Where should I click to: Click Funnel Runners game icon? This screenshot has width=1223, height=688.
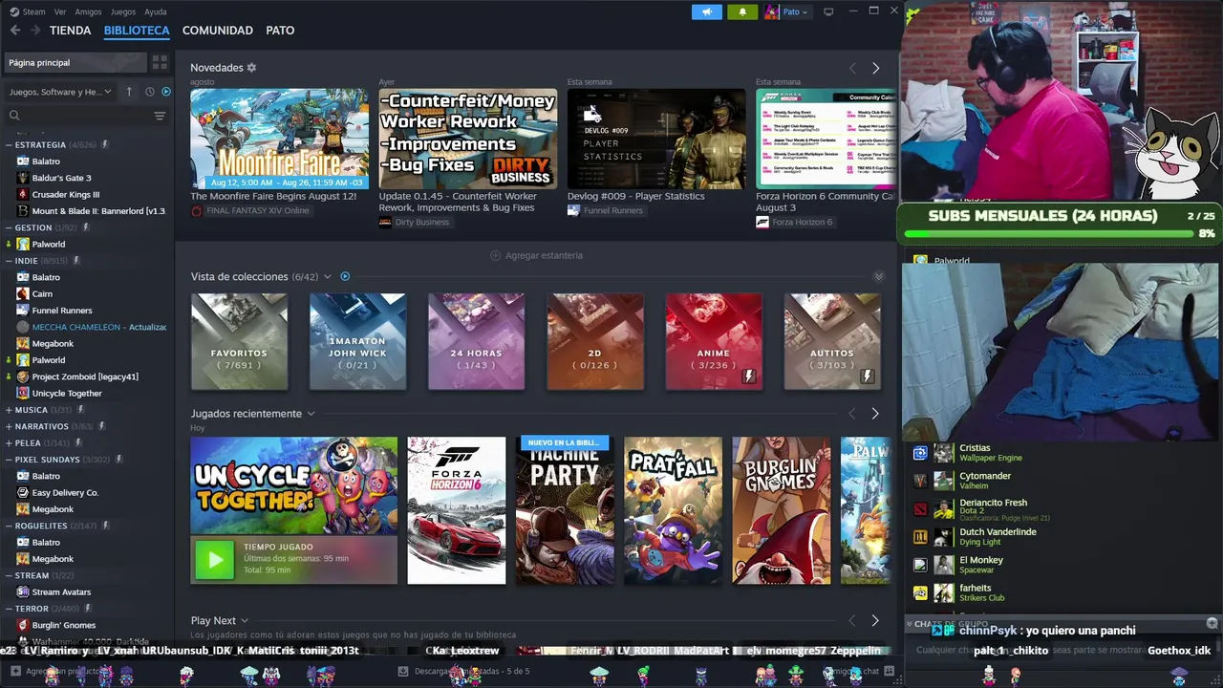[x=23, y=311]
